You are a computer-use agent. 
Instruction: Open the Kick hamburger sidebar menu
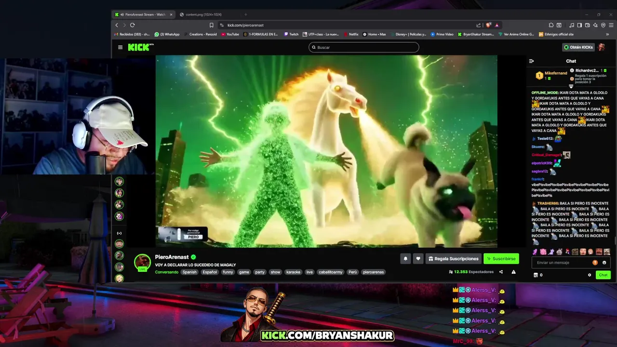click(x=120, y=47)
